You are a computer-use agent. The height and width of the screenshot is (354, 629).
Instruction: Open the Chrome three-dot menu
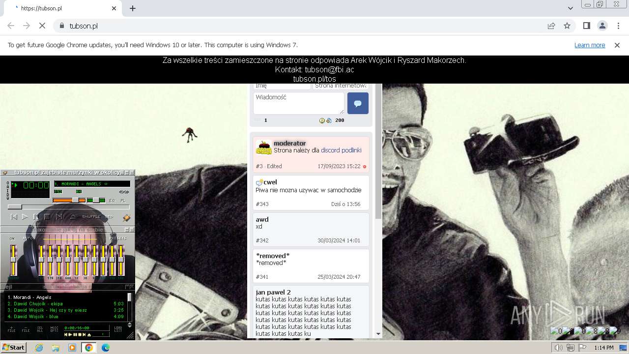(x=618, y=26)
